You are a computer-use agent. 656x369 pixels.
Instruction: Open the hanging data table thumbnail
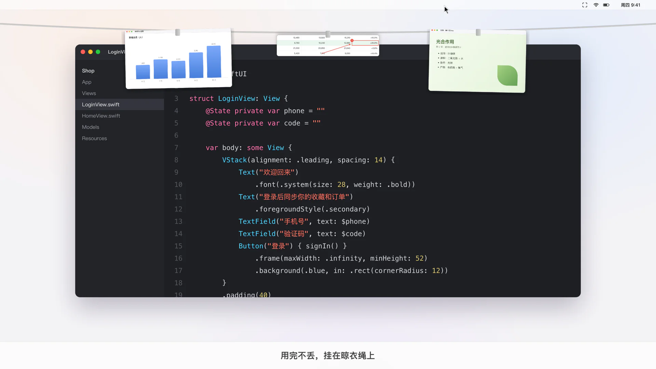pyautogui.click(x=328, y=45)
